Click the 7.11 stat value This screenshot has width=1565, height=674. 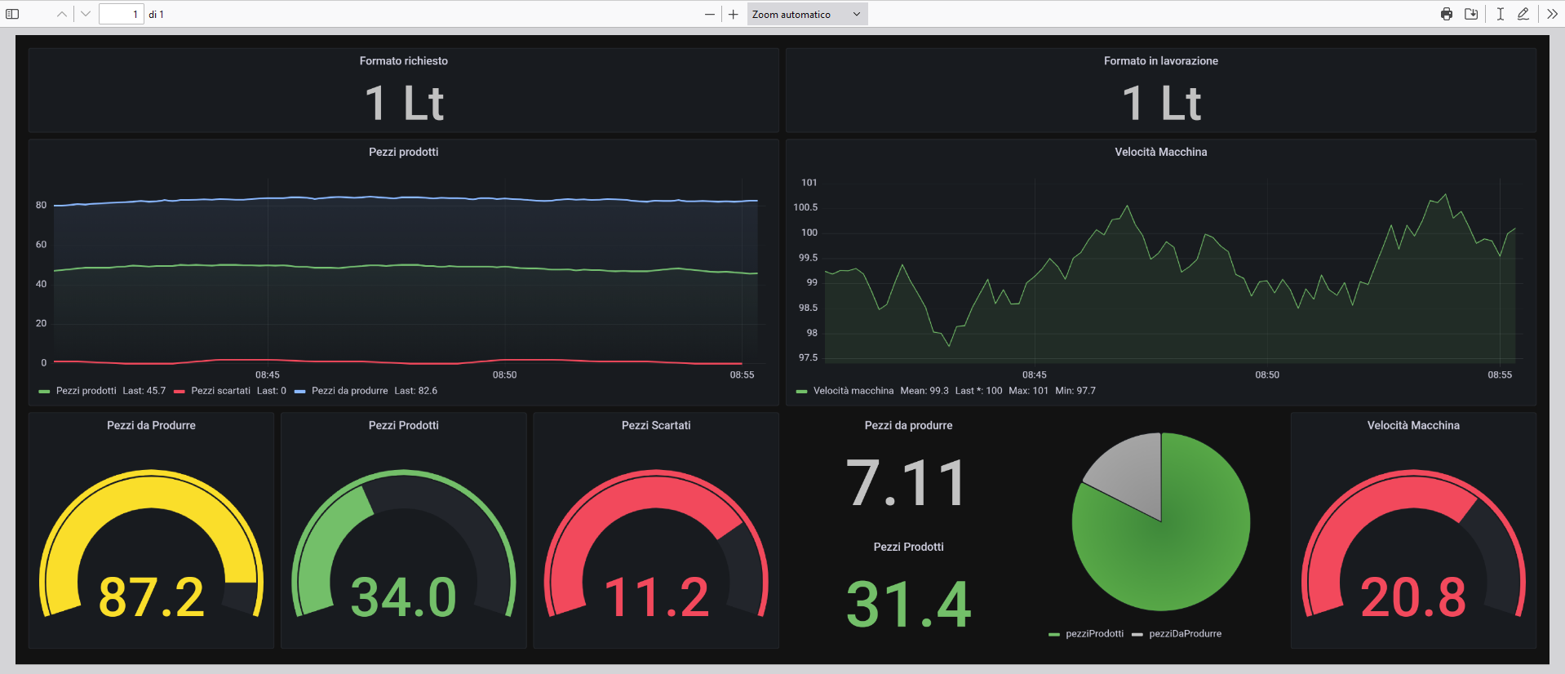pos(907,483)
